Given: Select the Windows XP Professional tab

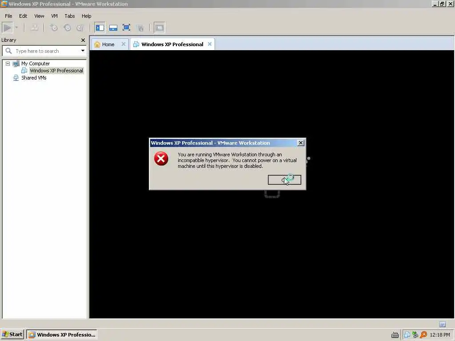Looking at the screenshot, I should point(172,44).
